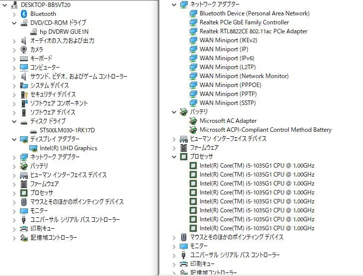Viewport: 363px width, 276px height.
Task: Collapse the left pane ディスプレイ アダプター category
Action: 14,139
